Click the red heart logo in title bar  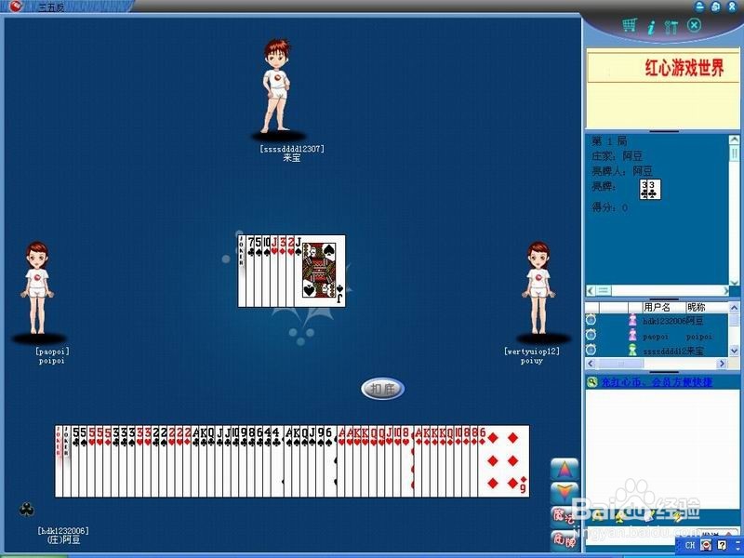16,7
